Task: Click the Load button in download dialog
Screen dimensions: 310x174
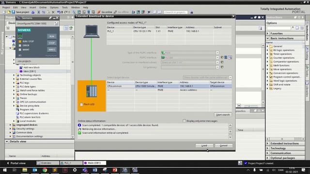Action: [204, 145]
